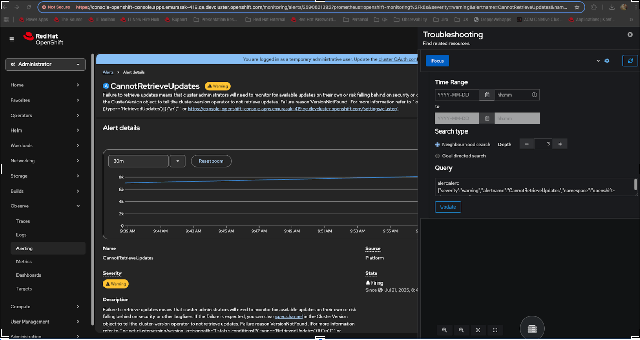Click the Reset zoom button
This screenshot has width=640, height=340.
click(x=211, y=161)
